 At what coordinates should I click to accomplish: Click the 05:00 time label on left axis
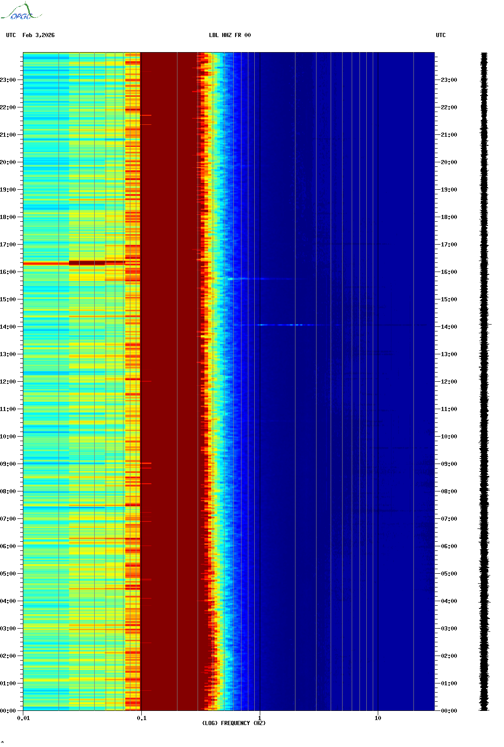8,574
